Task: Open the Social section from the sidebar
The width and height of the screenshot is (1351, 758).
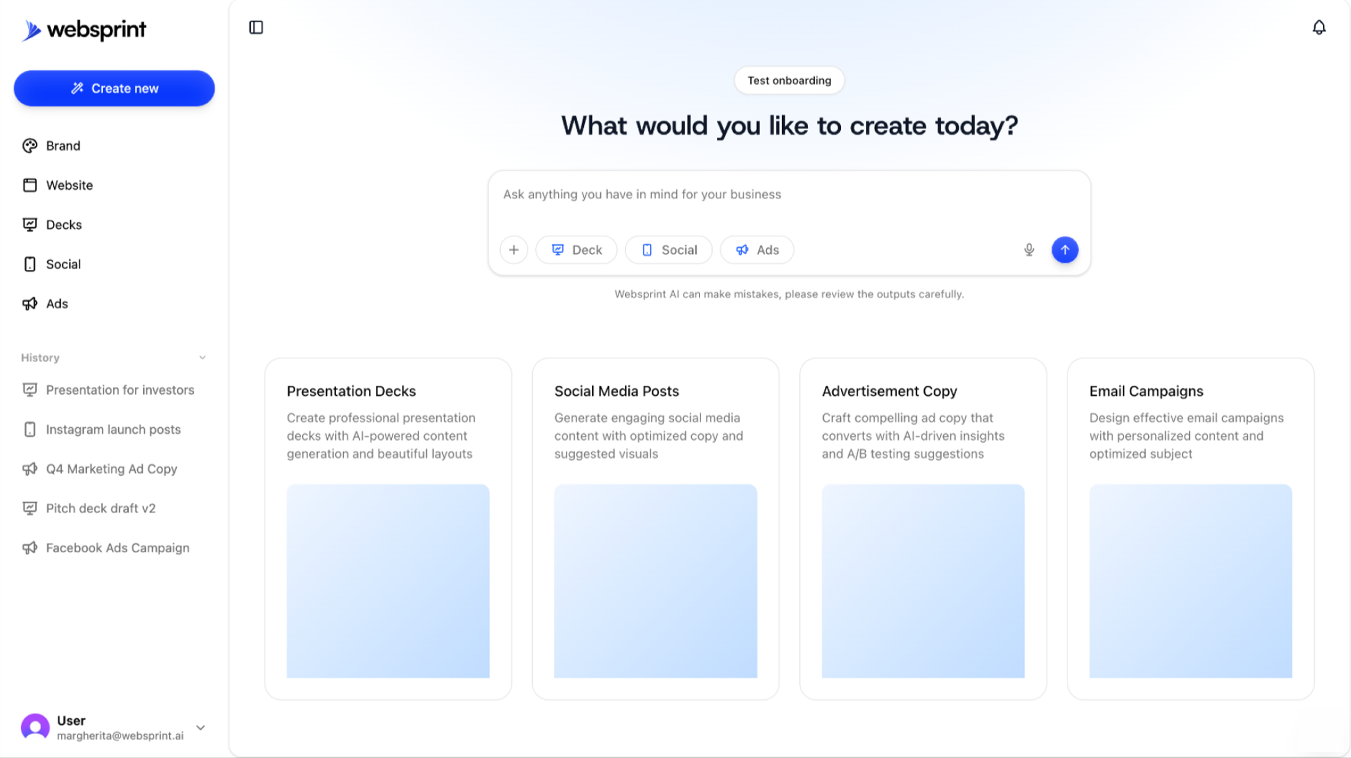Action: tap(63, 264)
